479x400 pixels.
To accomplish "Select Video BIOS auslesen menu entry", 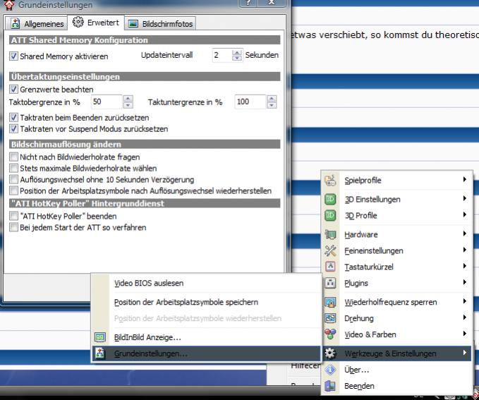I will 206,283.
